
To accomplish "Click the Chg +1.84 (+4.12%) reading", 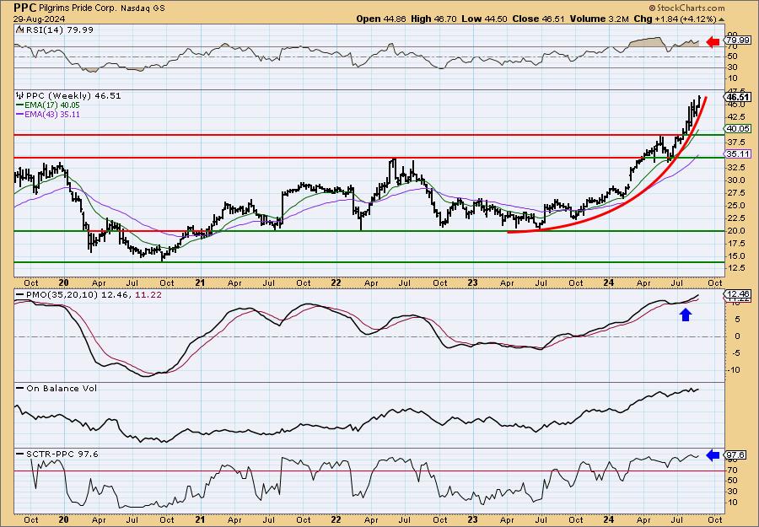I will [675, 19].
